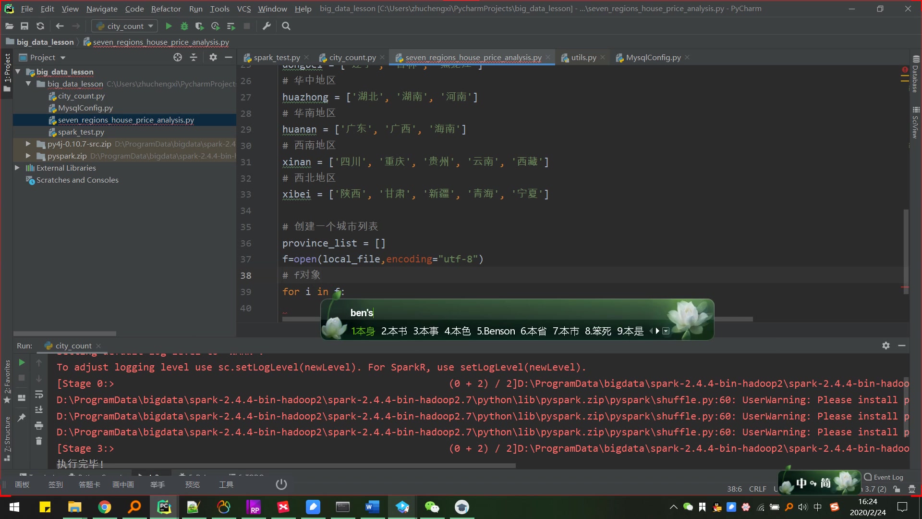The width and height of the screenshot is (922, 519).
Task: Open Chrome from Windows taskbar
Action: coord(104,507)
